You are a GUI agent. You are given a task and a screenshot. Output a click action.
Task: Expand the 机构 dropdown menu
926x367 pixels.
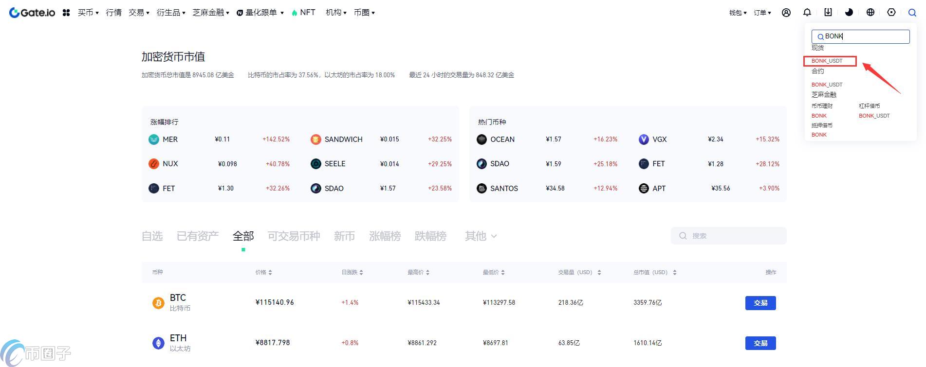tap(336, 13)
